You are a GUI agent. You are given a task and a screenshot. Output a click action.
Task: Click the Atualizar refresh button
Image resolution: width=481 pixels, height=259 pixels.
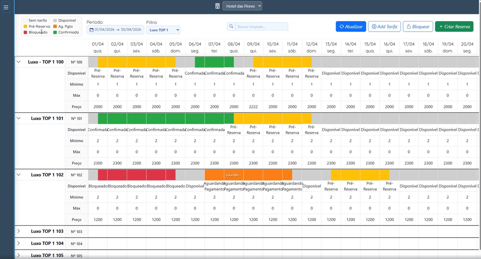point(351,26)
